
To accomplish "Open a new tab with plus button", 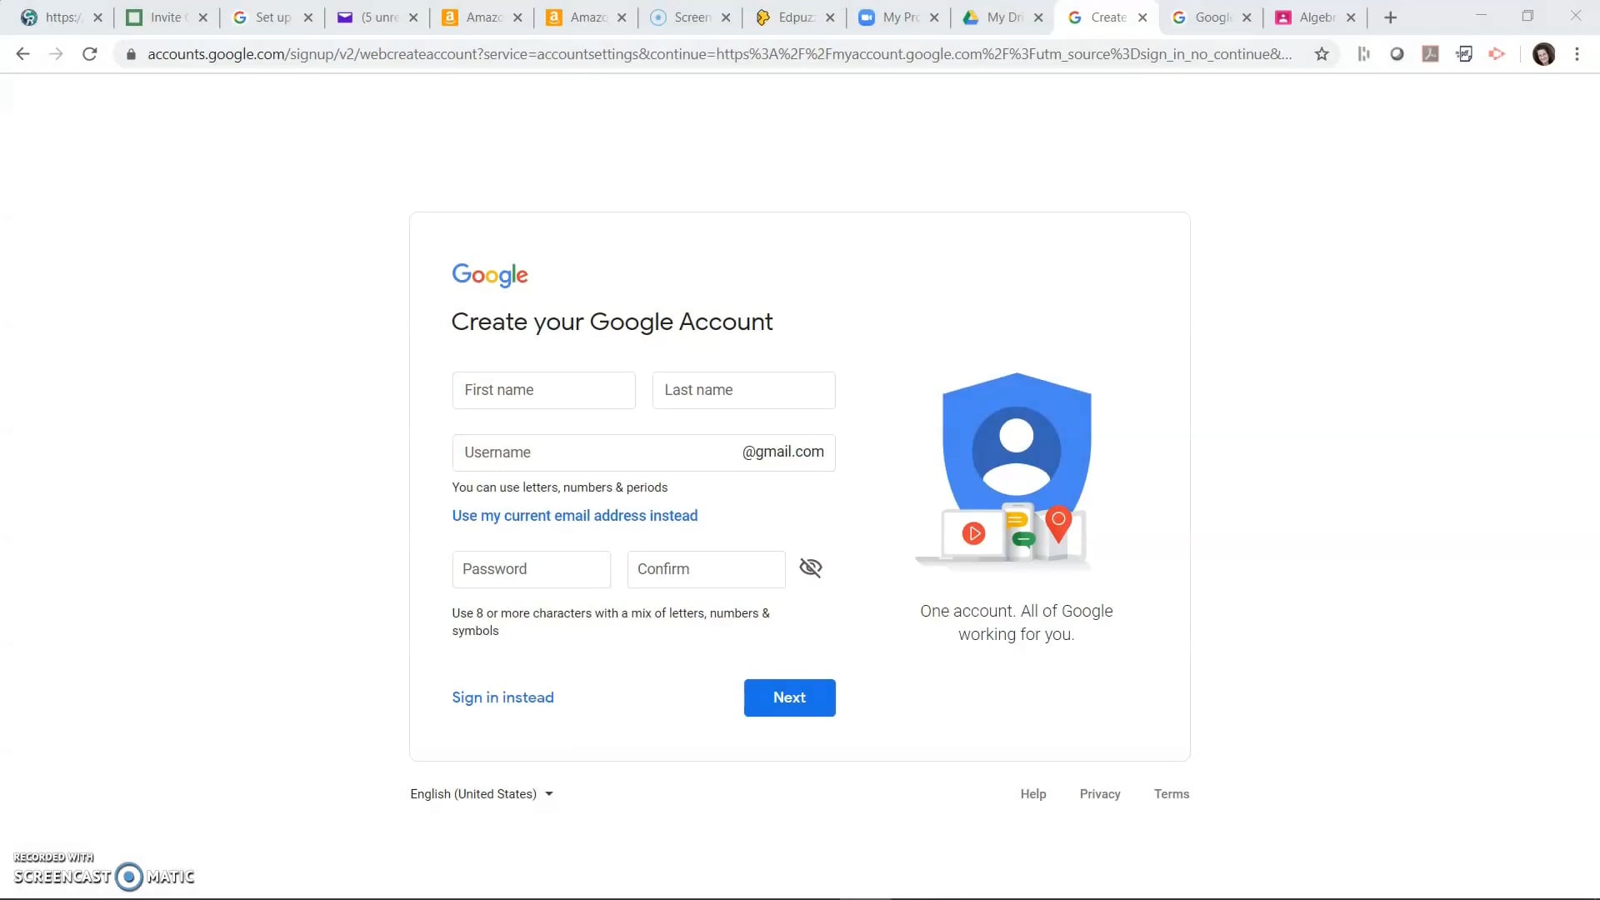I will pos(1390,17).
